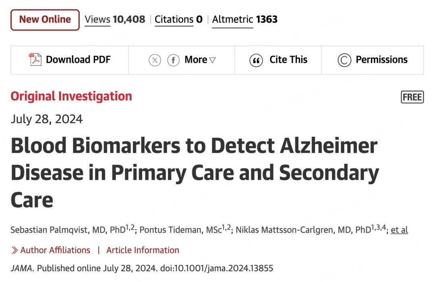The height and width of the screenshot is (282, 435).
Task: Expand the et al author list
Action: coord(399,230)
